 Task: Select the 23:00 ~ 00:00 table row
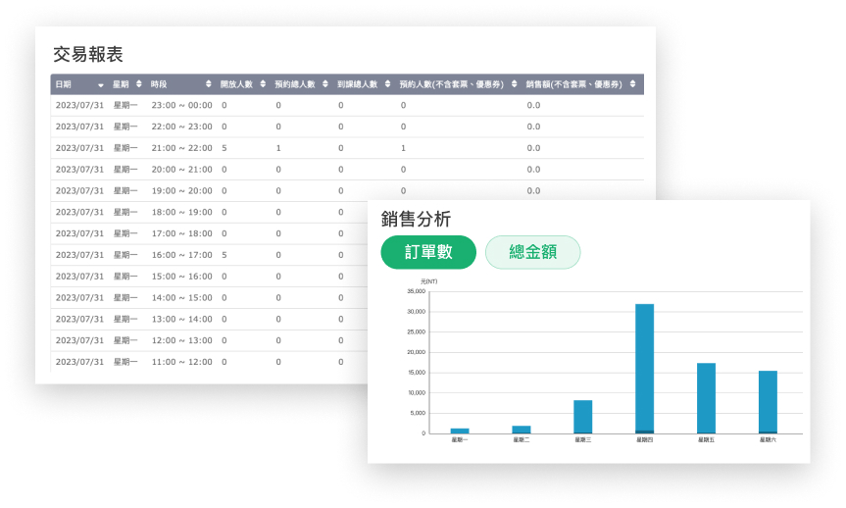(347, 105)
